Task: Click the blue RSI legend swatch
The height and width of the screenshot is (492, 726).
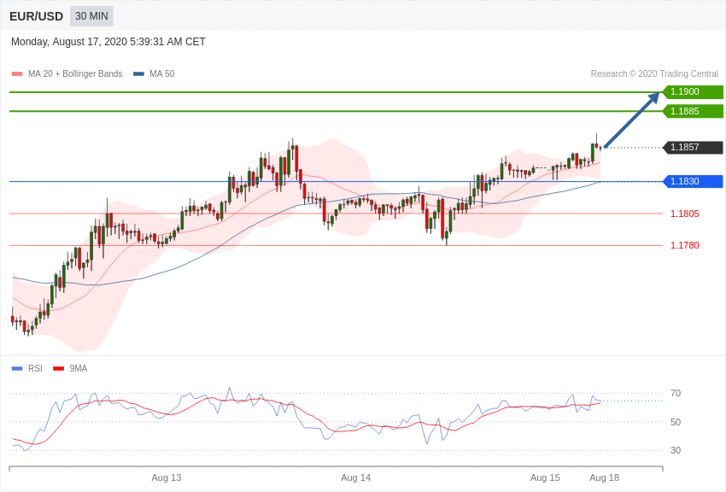Action: (x=17, y=368)
